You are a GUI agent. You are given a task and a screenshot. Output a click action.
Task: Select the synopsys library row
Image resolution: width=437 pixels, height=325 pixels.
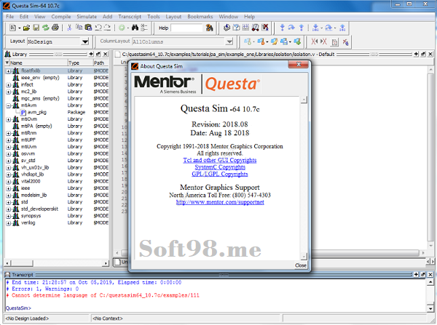[57, 216]
